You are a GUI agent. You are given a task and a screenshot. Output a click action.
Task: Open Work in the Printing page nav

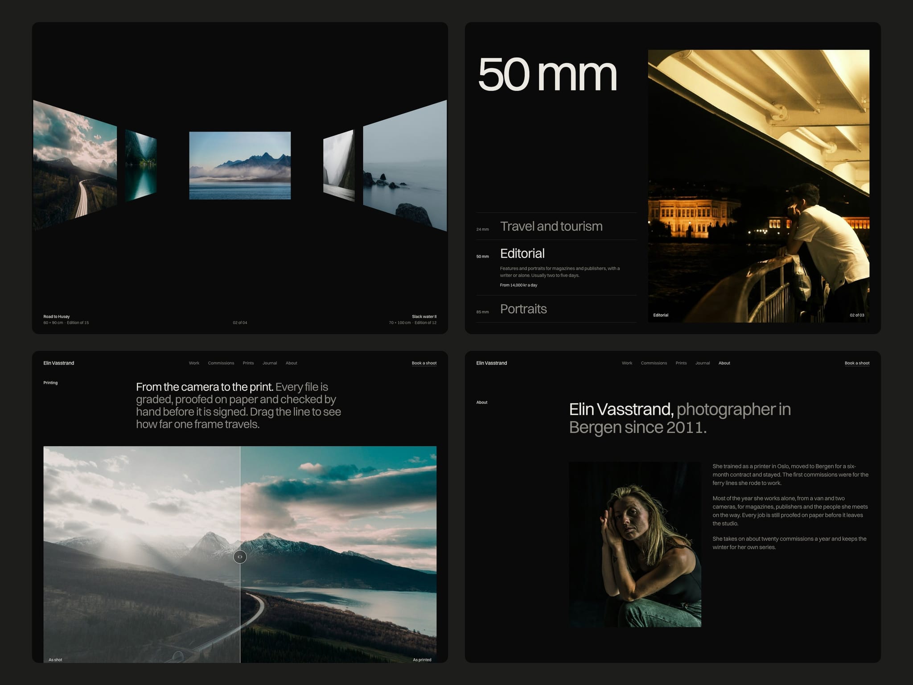click(x=194, y=363)
